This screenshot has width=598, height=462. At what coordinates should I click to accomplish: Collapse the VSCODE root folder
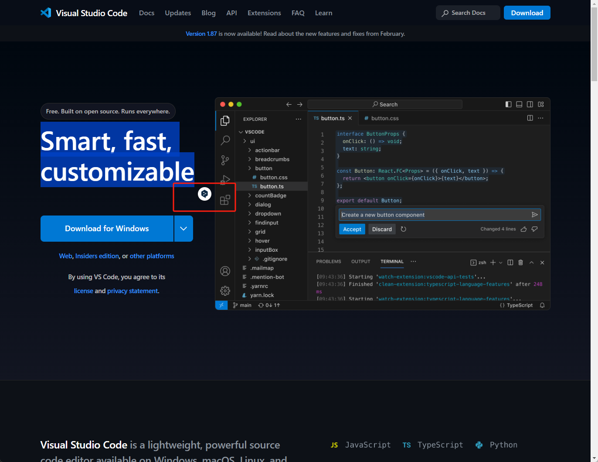(x=241, y=132)
